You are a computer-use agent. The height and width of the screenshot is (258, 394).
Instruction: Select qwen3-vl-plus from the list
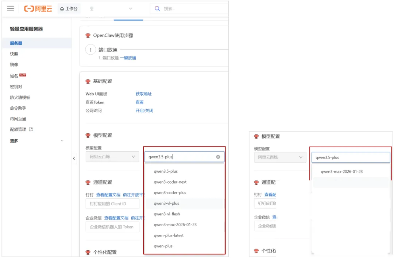pos(185,203)
